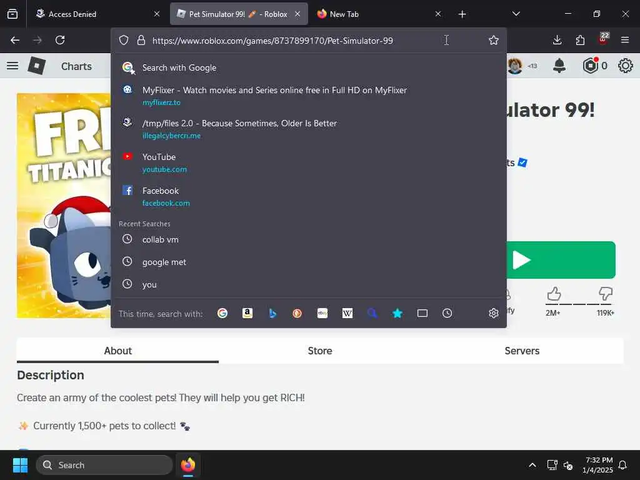
Task: Open the Store tab
Action: [320, 351]
